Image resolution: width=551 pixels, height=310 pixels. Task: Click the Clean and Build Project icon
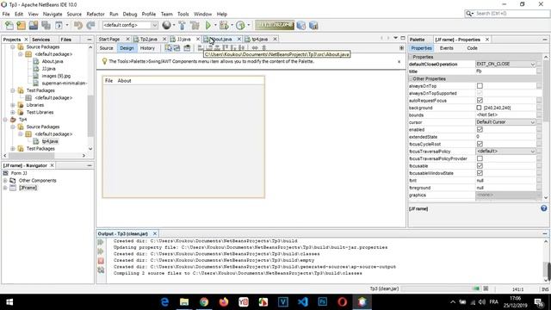coord(195,25)
